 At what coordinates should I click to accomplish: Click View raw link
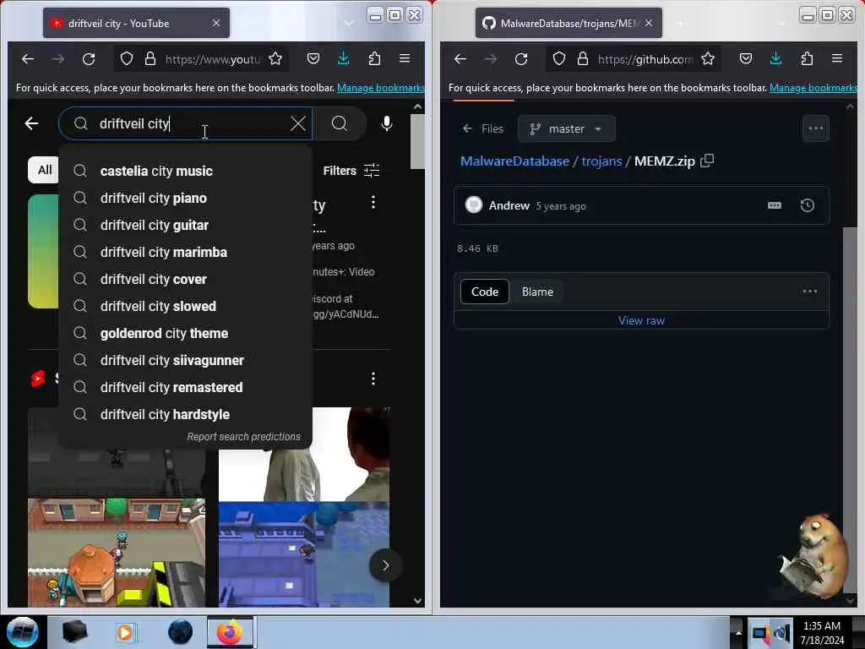641,320
